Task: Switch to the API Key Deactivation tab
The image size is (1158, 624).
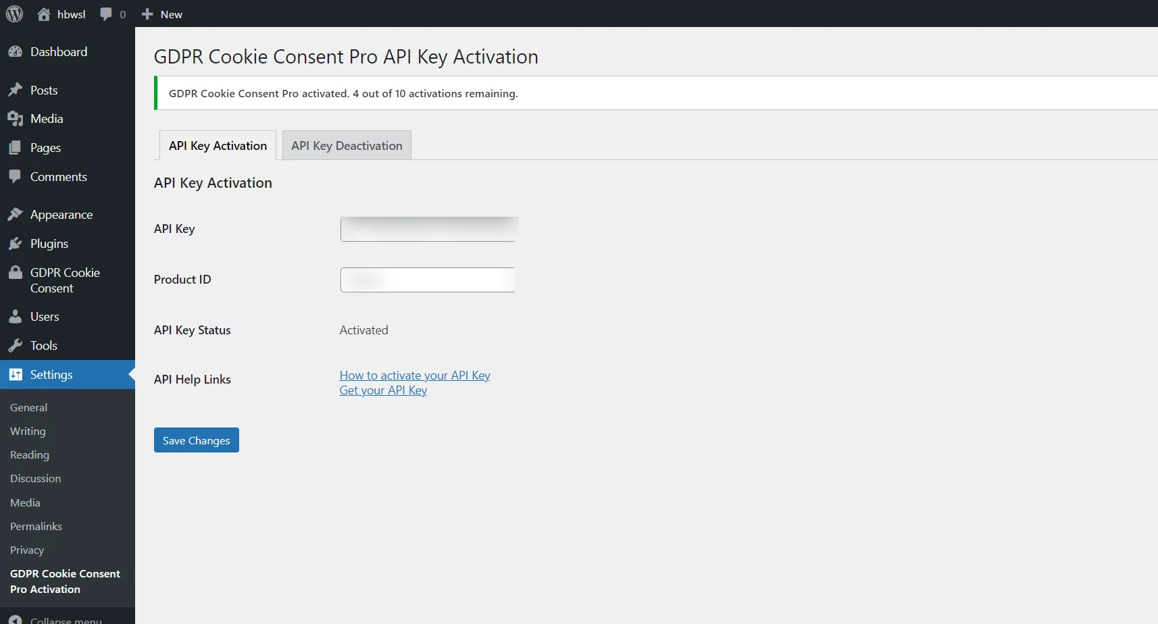Action: pos(347,145)
